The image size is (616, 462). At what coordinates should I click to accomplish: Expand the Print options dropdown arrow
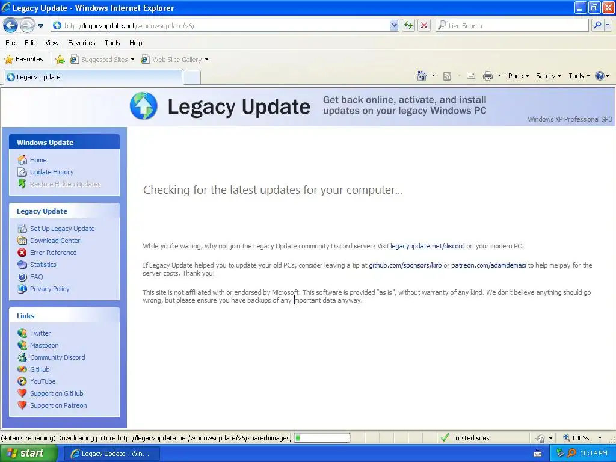coord(499,76)
